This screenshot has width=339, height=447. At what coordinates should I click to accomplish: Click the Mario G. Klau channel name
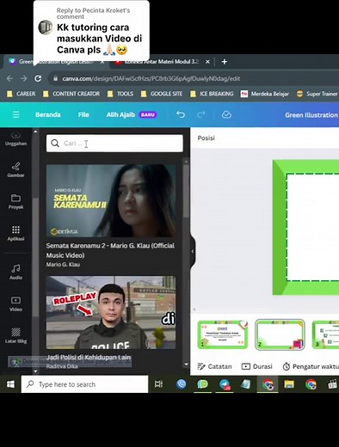pyautogui.click(x=63, y=264)
